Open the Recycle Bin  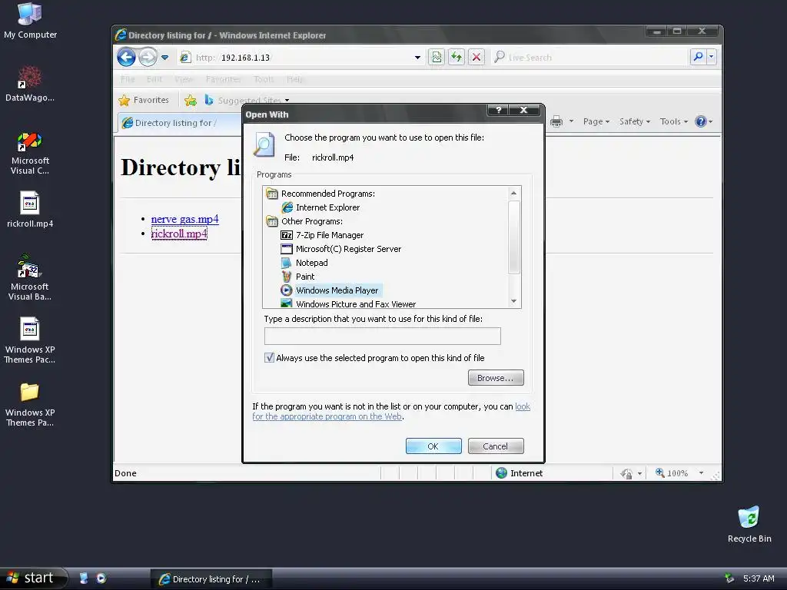pos(749,524)
